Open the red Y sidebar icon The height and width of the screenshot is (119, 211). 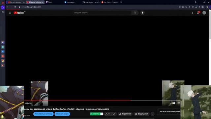[x=3, y=56]
